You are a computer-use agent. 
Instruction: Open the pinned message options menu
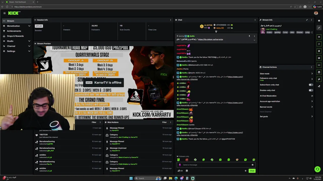point(254,36)
